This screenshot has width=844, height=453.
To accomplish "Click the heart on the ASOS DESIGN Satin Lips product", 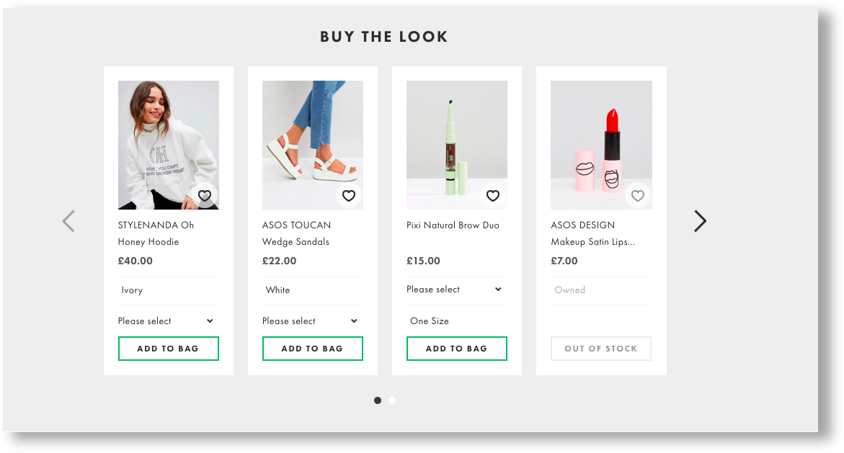I will tap(637, 195).
